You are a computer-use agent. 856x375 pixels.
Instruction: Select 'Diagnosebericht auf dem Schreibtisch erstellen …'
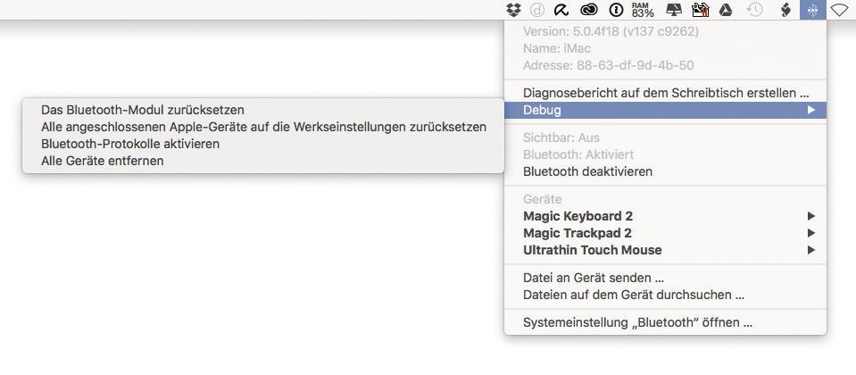666,93
